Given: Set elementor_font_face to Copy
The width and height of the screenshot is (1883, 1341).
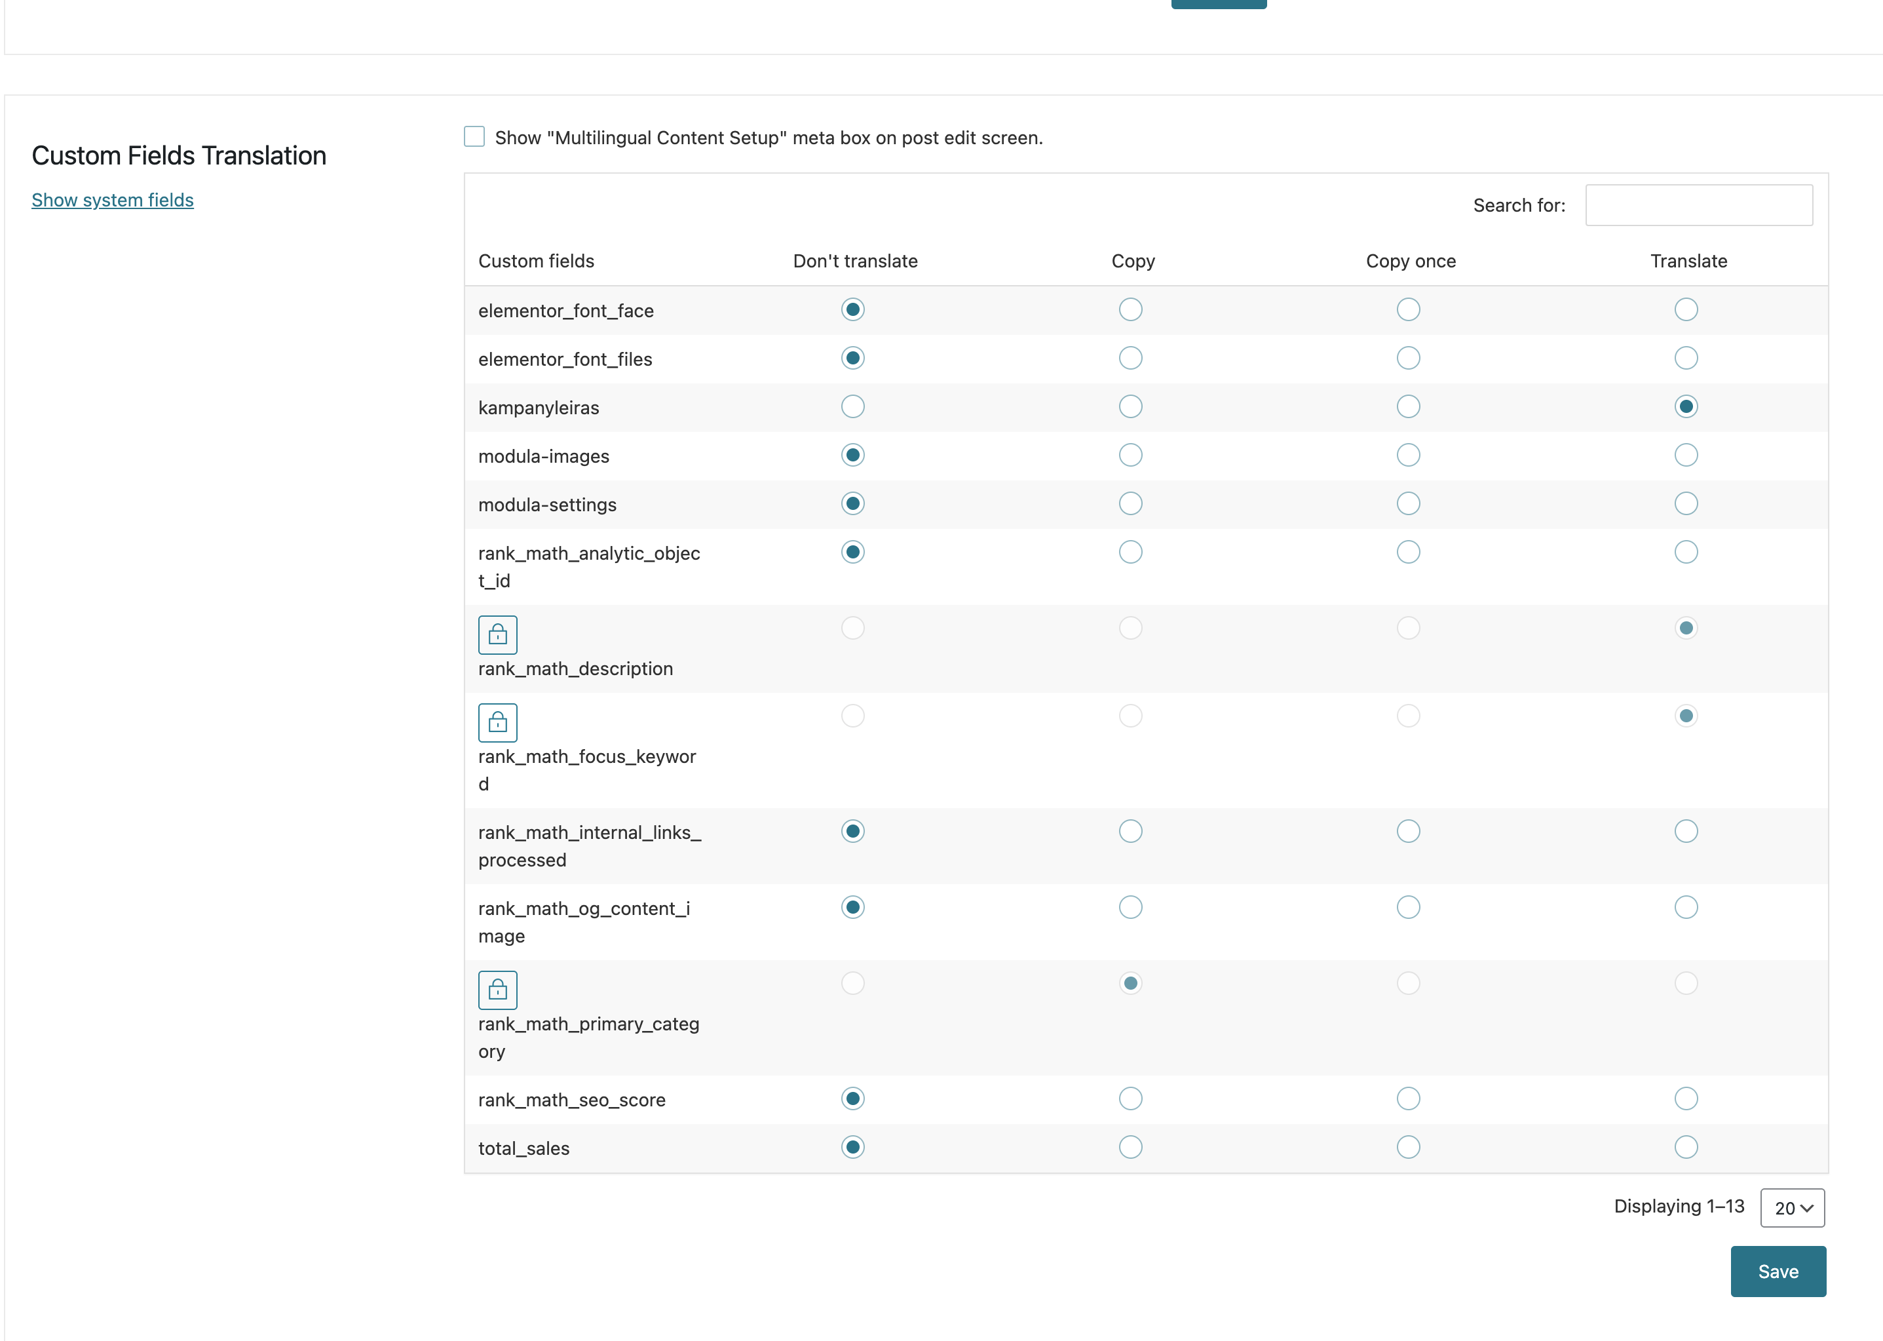Looking at the screenshot, I should (x=1130, y=309).
